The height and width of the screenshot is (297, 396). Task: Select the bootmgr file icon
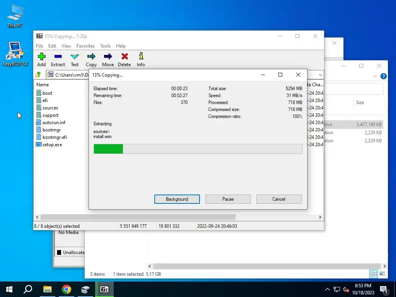click(x=39, y=130)
